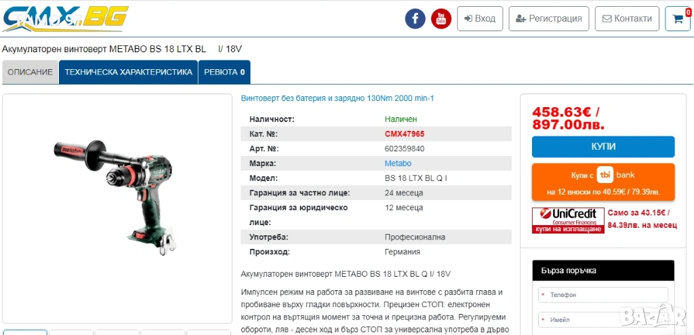Open the Facebook page icon
Screen dimensions: 694x335
(x=415, y=18)
